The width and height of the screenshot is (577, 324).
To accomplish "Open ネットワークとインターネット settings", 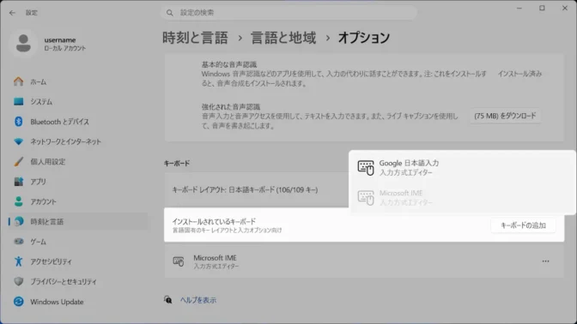I will tap(78, 141).
